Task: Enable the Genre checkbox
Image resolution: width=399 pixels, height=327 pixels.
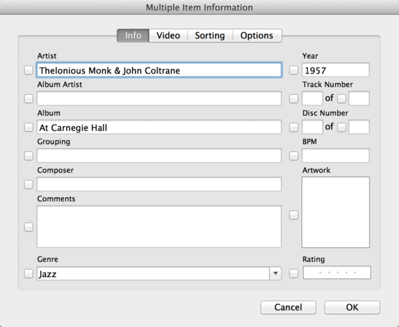Action: tap(28, 273)
